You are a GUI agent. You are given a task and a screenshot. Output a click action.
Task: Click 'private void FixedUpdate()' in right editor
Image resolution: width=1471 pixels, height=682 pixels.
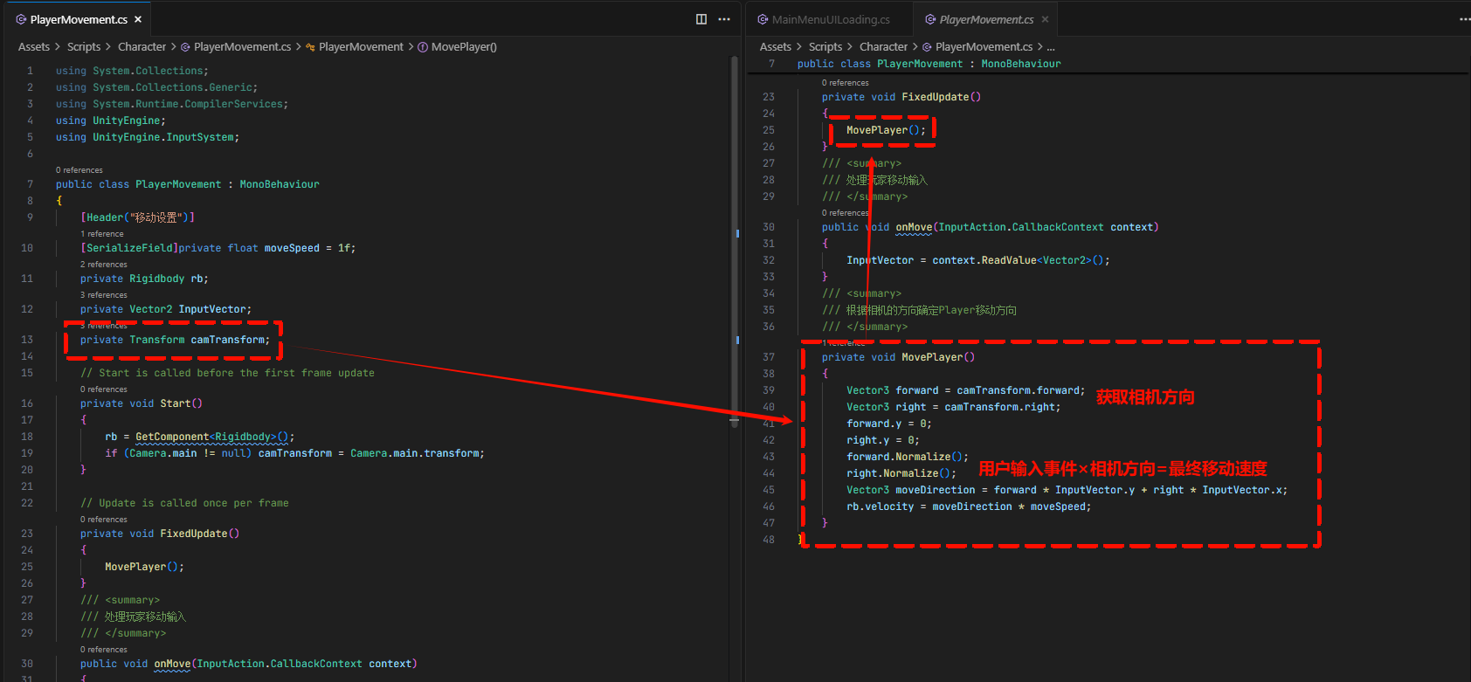pos(901,97)
